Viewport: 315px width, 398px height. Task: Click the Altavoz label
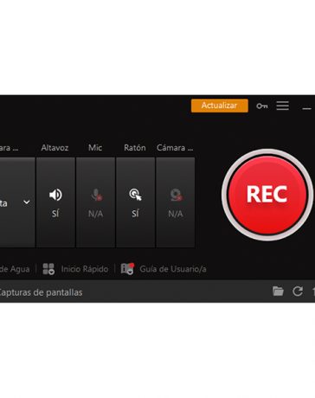pos(55,148)
